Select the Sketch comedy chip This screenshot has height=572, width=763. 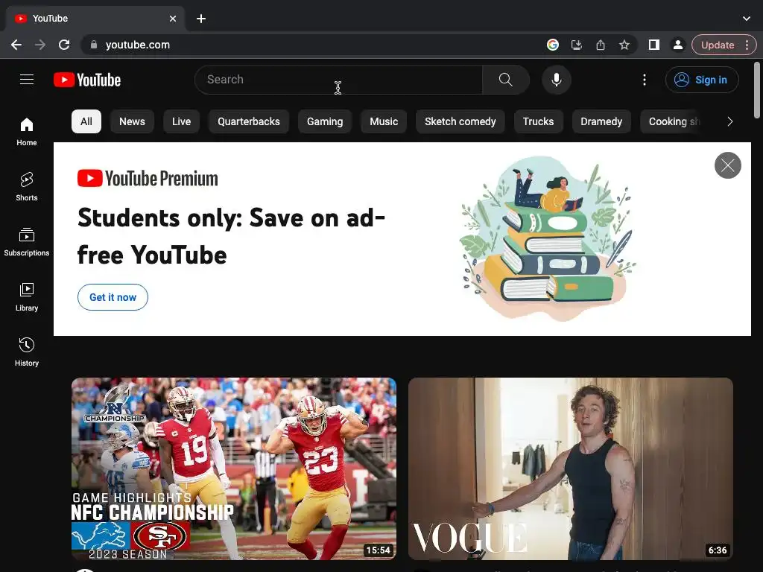(x=460, y=121)
